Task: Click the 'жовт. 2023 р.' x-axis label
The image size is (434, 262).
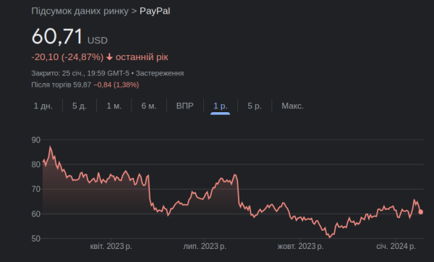Action: 300,246
